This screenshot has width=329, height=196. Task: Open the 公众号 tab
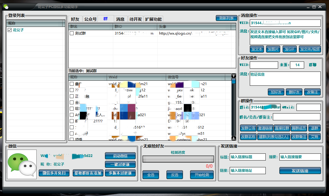pos(90,19)
